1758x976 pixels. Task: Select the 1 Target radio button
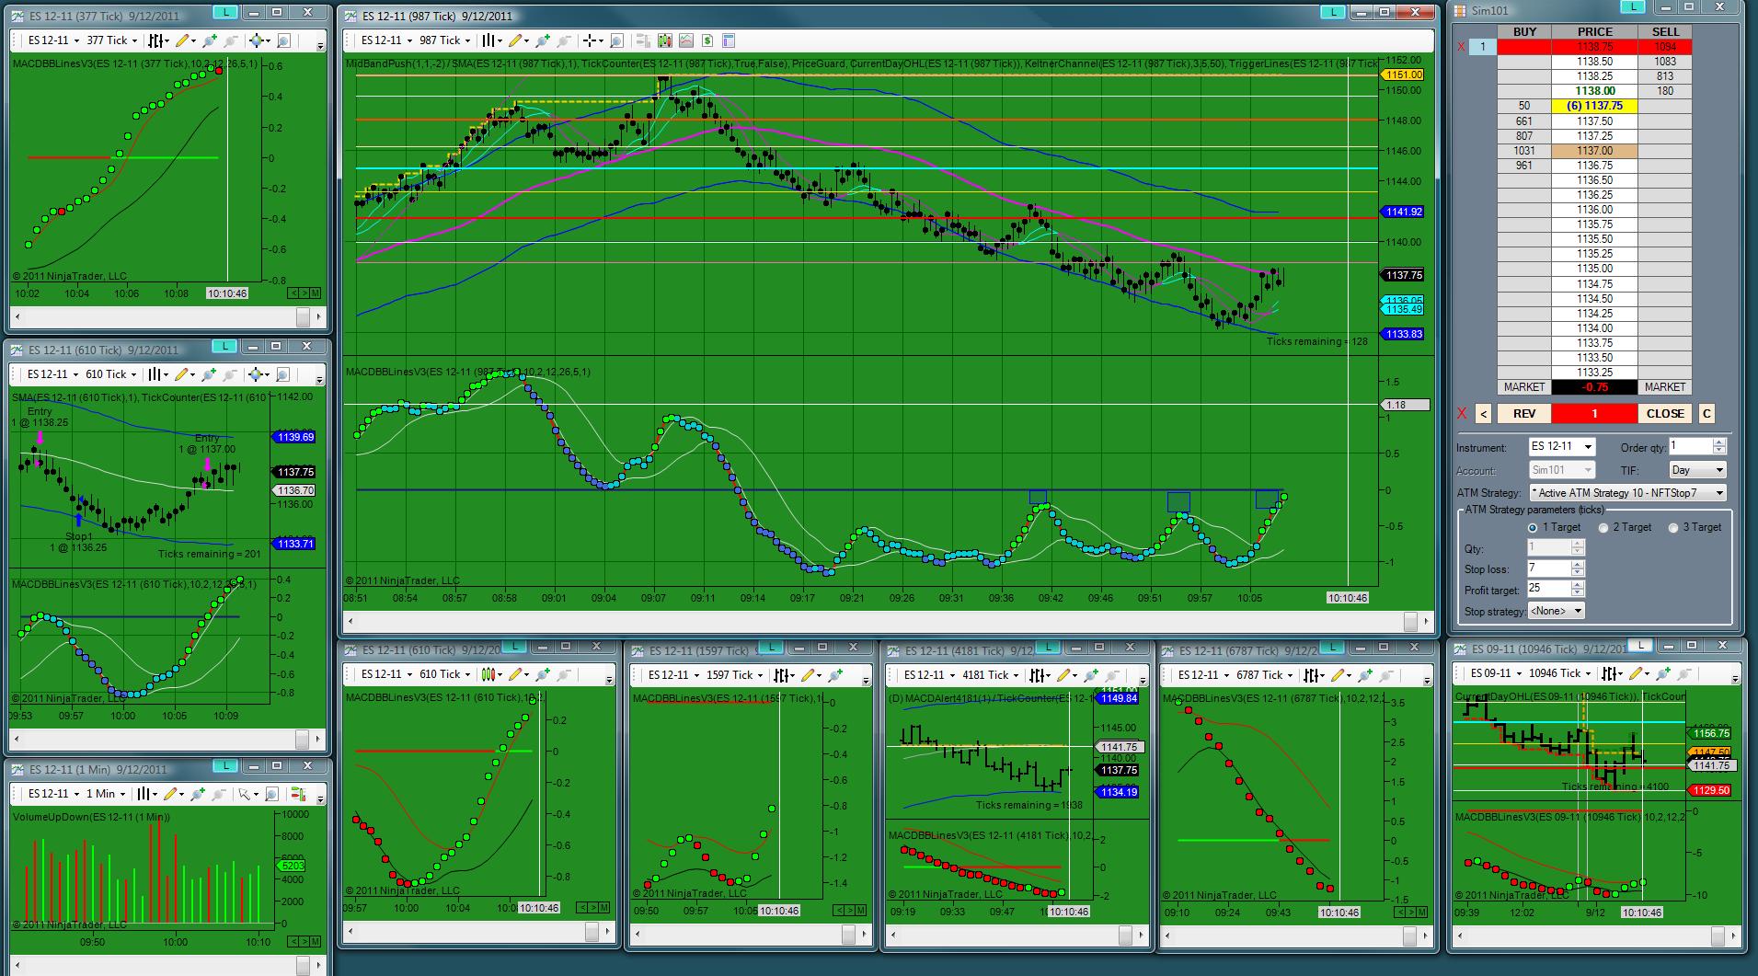click(1532, 528)
